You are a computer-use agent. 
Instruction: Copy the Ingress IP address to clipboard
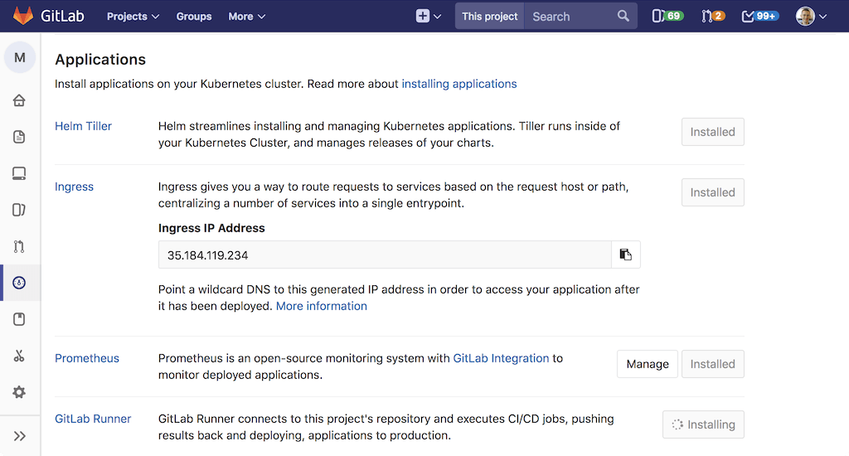[x=626, y=255]
